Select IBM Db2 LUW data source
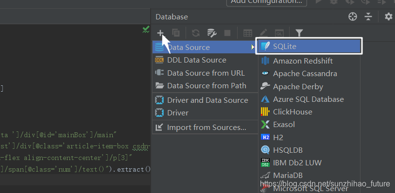This screenshot has height=193, width=395. [x=309, y=162]
